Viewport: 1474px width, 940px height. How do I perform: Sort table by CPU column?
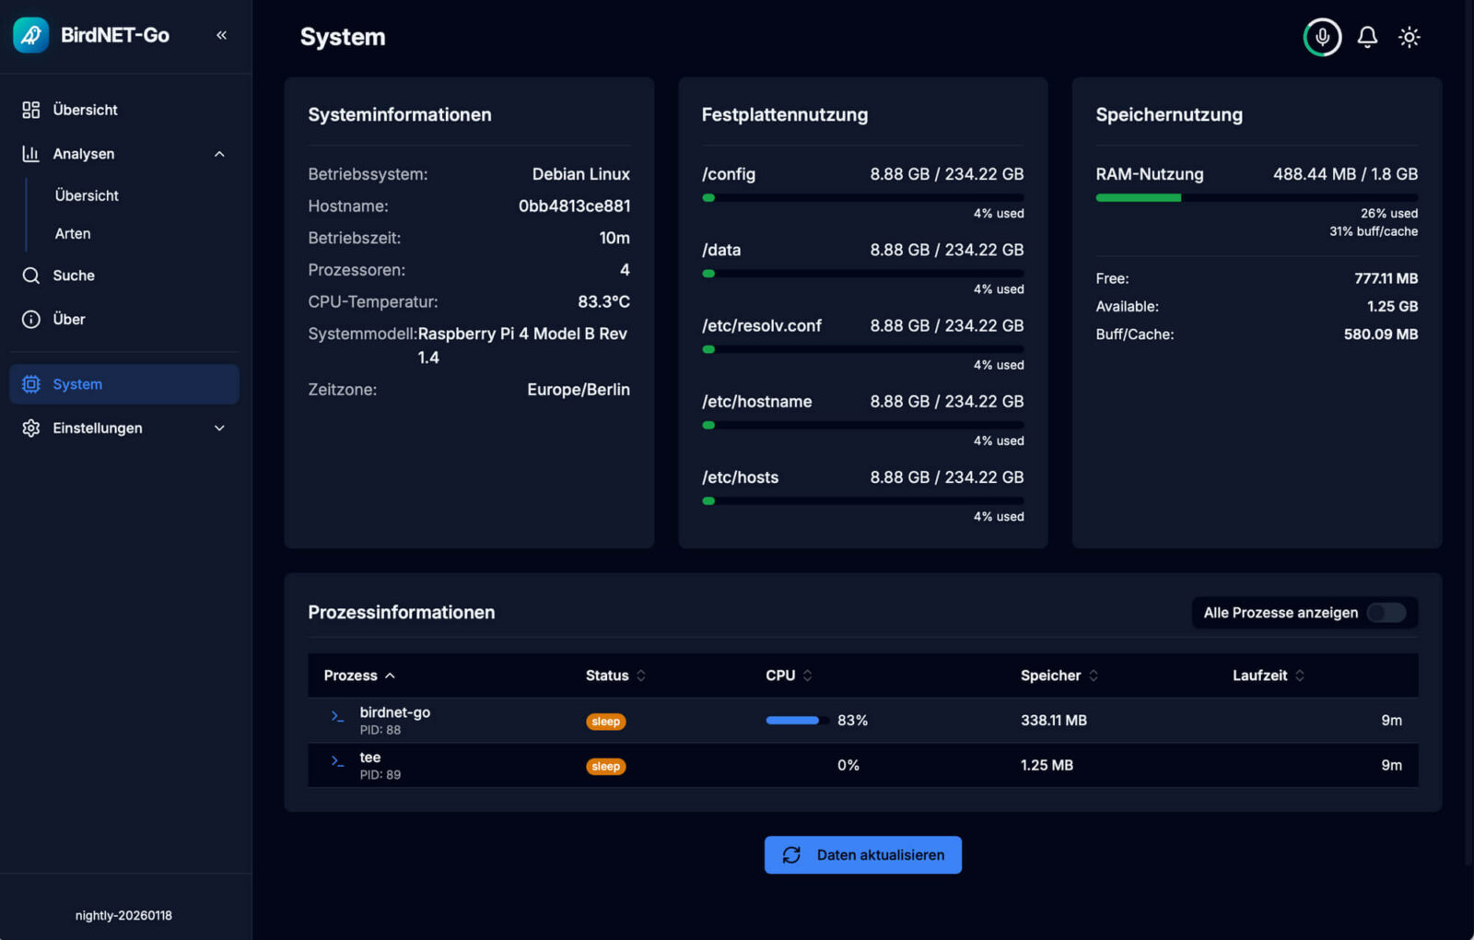(789, 676)
